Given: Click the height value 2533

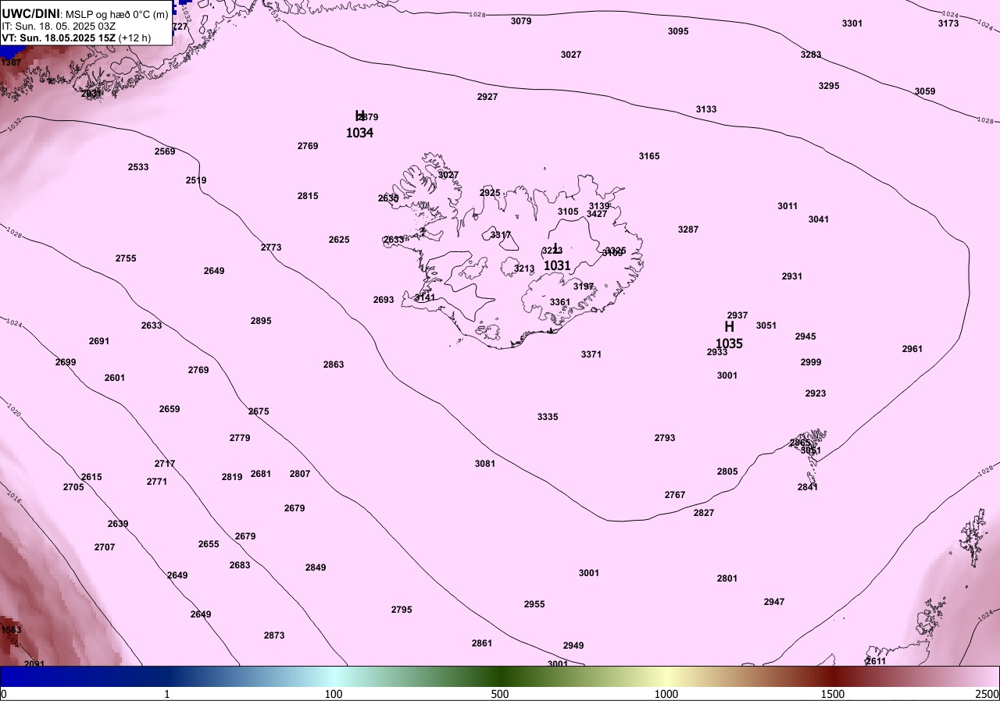Looking at the screenshot, I should click(x=138, y=167).
